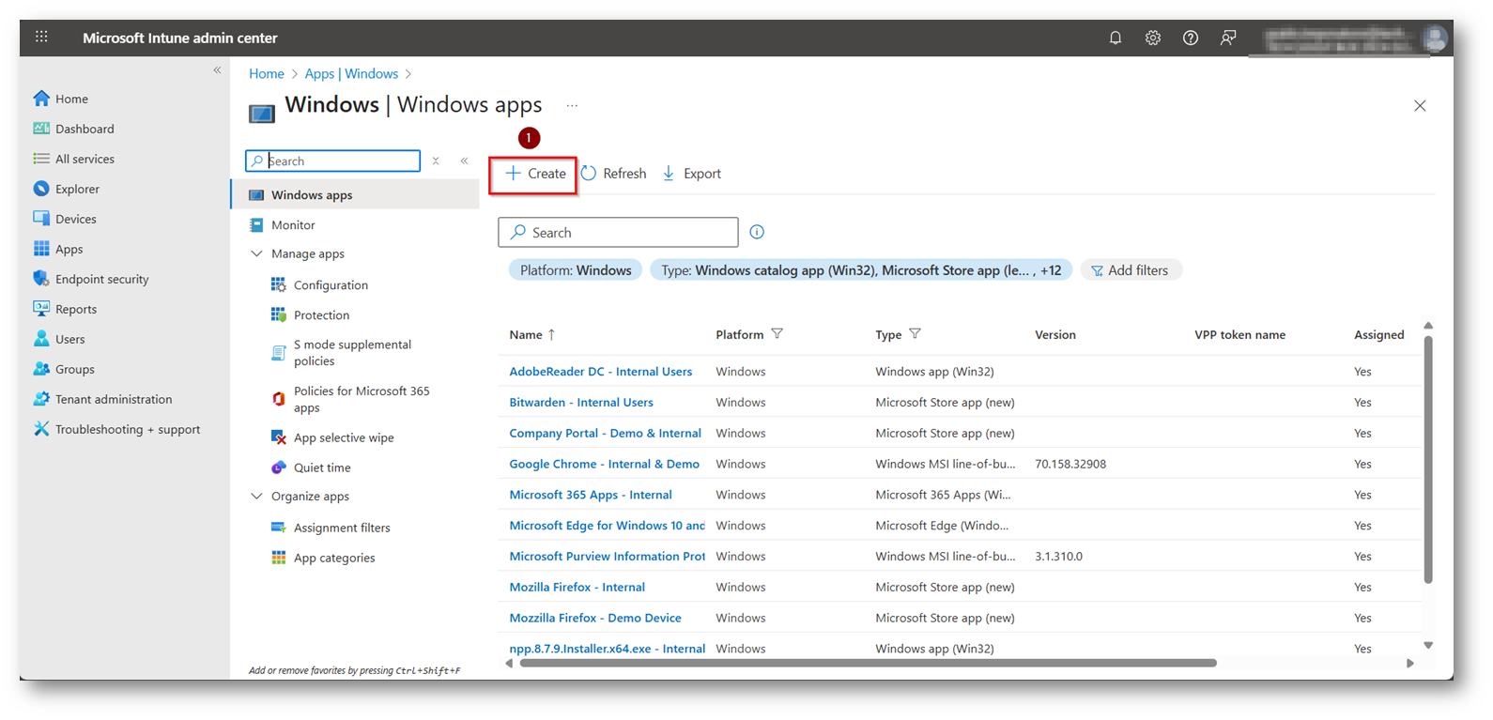1493x720 pixels.
Task: Clear the blade menu search
Action: click(x=436, y=161)
